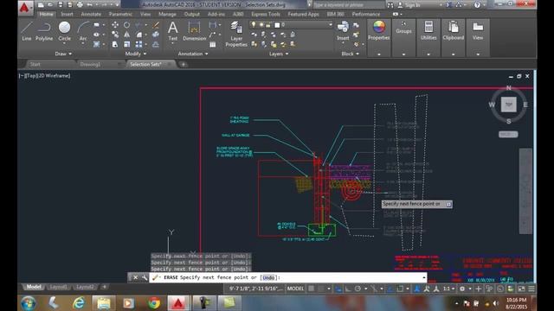Click the Plot printer icon in quick access
This screenshot has width=554, height=311.
80,5
